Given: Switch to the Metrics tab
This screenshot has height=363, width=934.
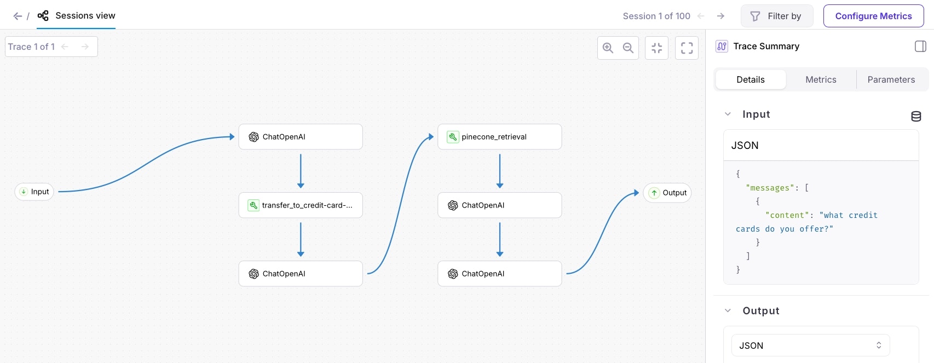Looking at the screenshot, I should click(x=821, y=79).
